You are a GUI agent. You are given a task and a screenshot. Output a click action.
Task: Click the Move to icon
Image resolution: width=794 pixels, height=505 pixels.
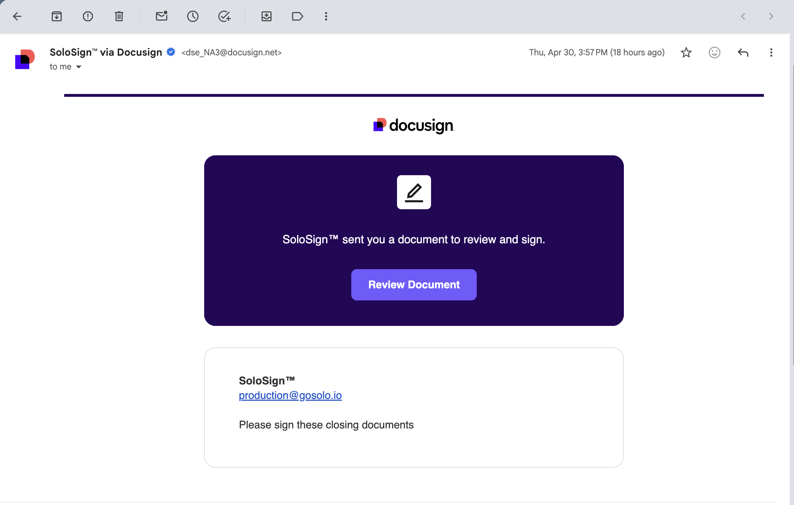[x=267, y=16]
